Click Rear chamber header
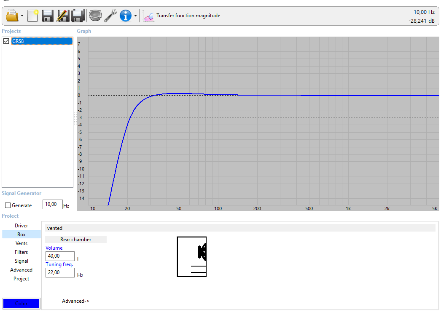The height and width of the screenshot is (312, 441). pos(75,240)
